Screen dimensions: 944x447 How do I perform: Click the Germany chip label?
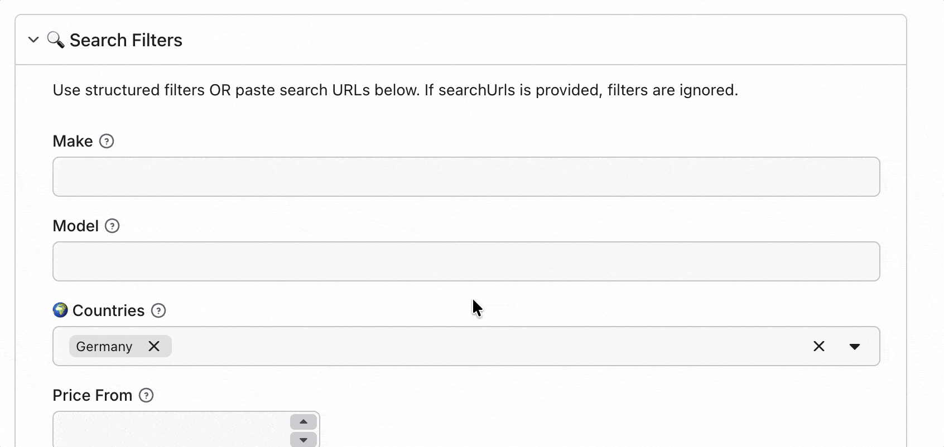(104, 347)
